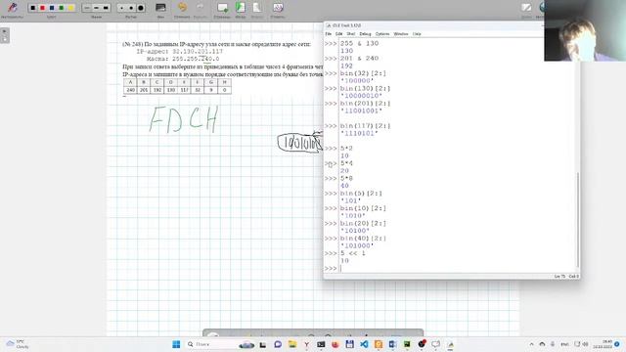Choose the thinnest line width
This screenshot has width=626, height=352.
(x=87, y=8)
